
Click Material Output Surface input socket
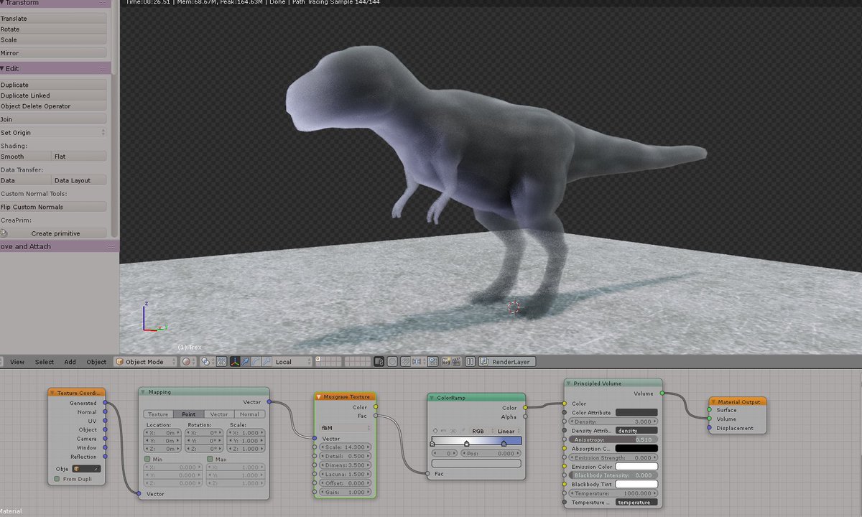coord(709,410)
